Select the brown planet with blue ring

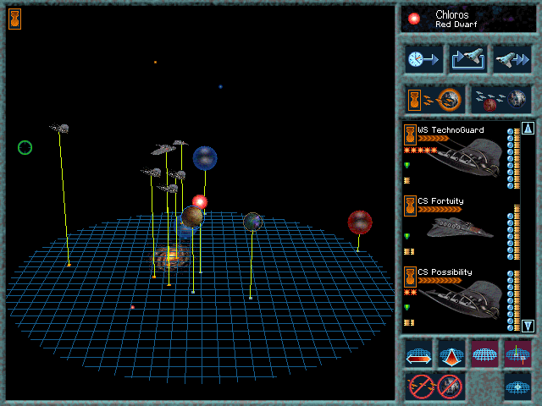(192, 217)
